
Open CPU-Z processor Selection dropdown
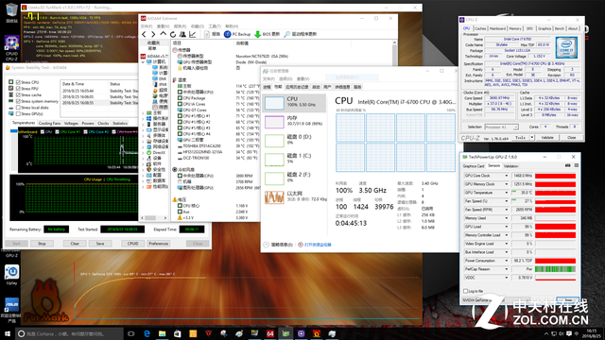[501, 127]
